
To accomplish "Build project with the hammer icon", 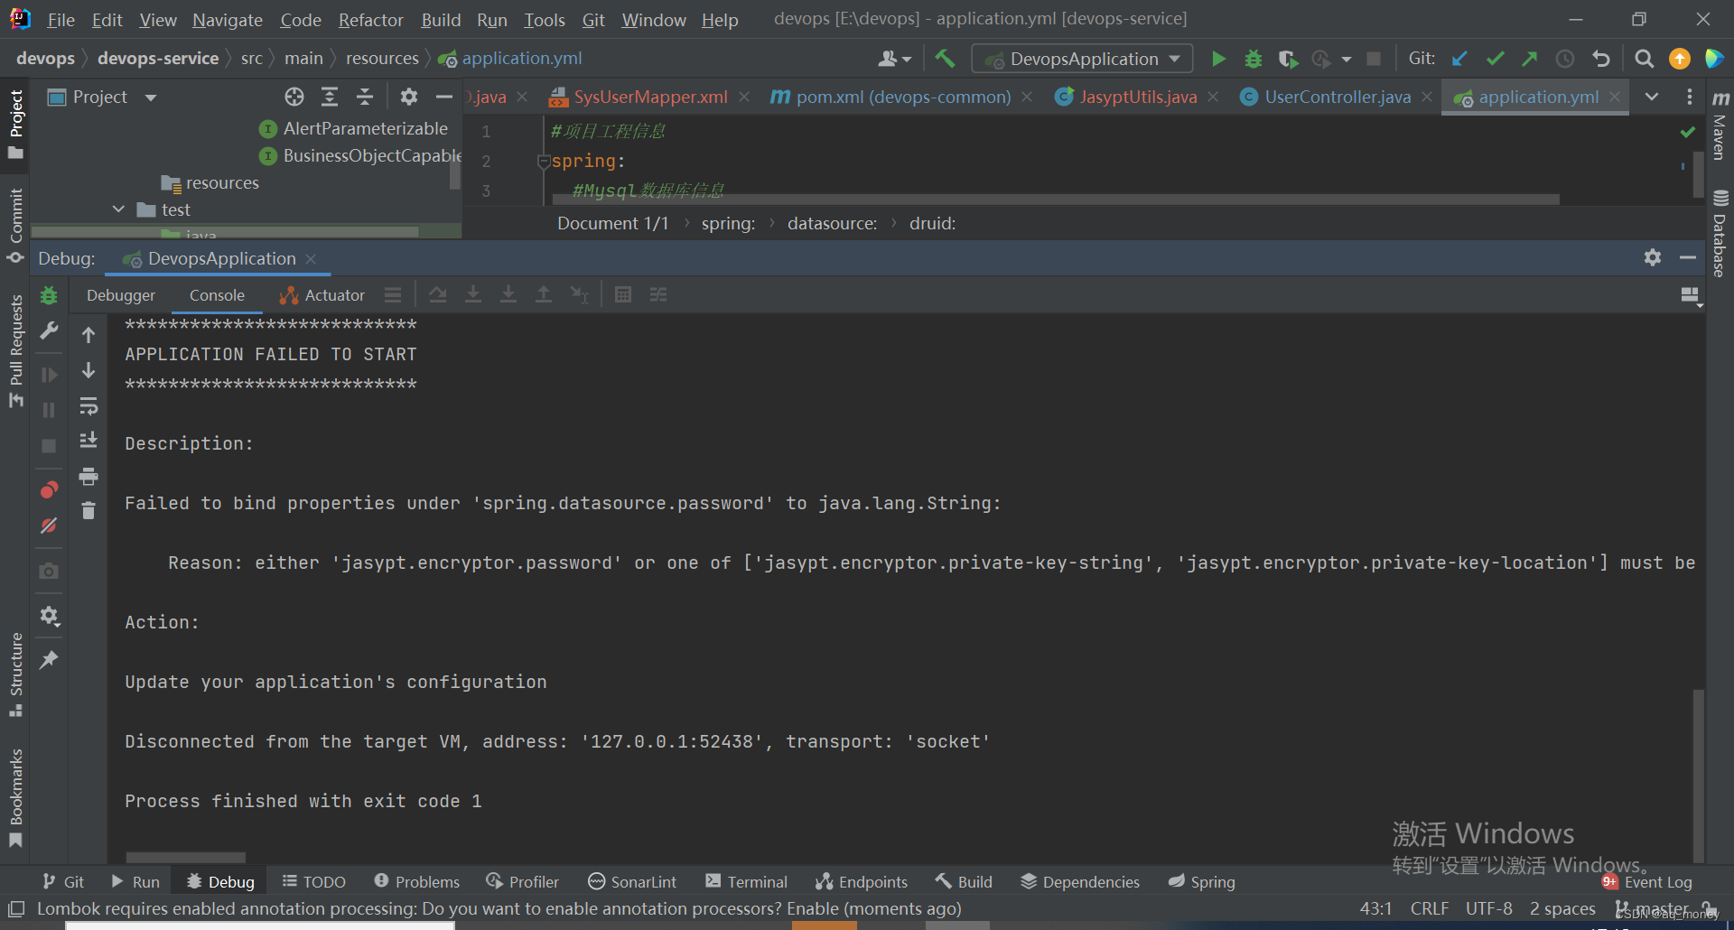I will coord(945,59).
